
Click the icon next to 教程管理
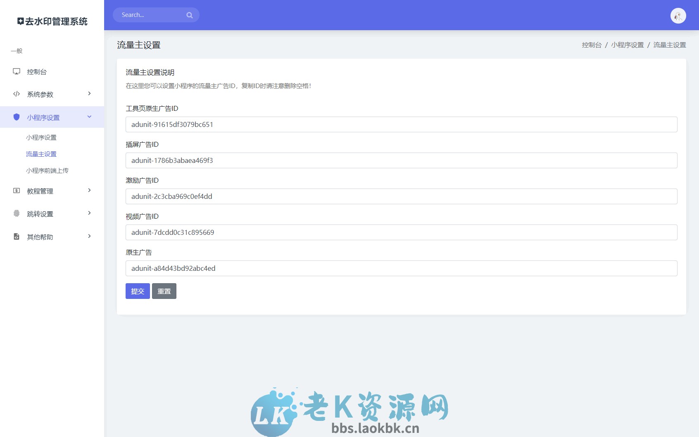pyautogui.click(x=16, y=191)
